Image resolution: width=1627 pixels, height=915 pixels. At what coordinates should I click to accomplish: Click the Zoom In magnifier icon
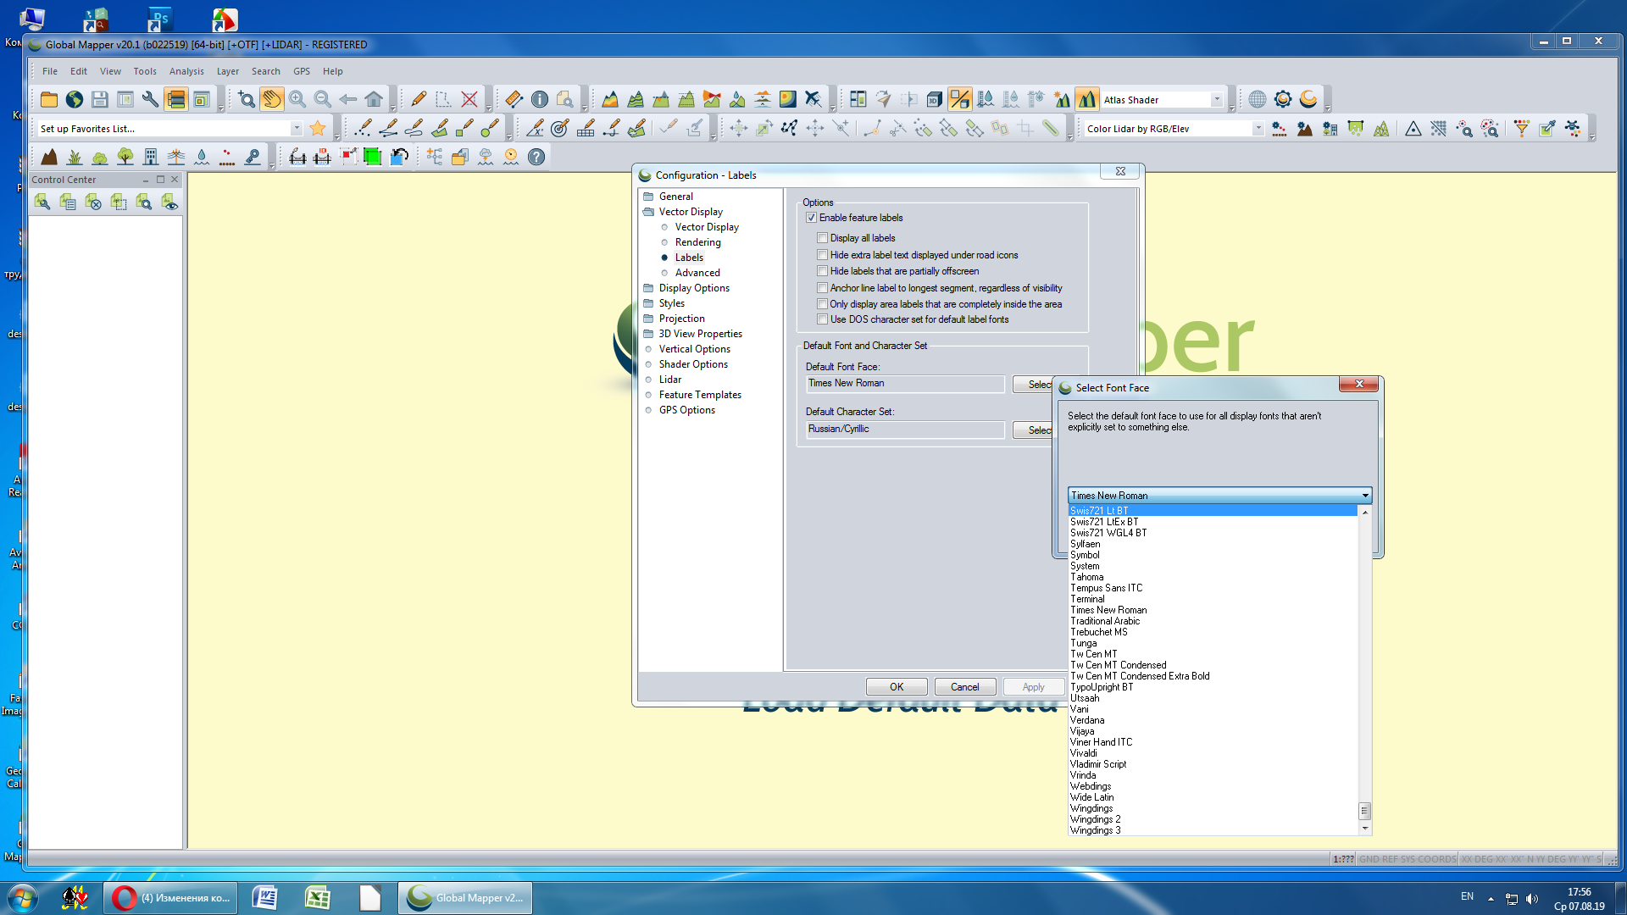(x=297, y=100)
